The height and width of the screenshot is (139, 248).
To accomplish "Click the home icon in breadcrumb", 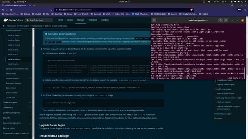I will (3, 26).
